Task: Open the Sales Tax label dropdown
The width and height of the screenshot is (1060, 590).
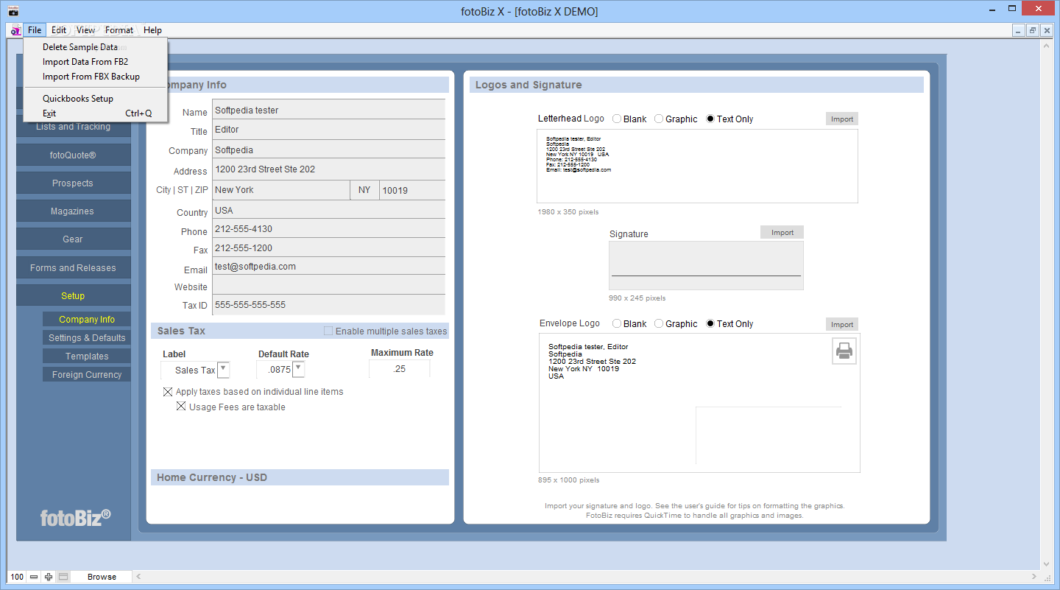Action: click(223, 370)
